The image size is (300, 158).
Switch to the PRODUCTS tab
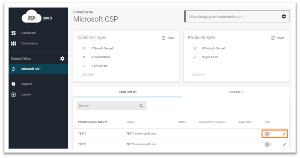(x=236, y=92)
